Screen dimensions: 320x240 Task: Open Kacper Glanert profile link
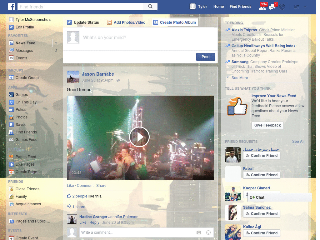pyautogui.click(x=257, y=188)
